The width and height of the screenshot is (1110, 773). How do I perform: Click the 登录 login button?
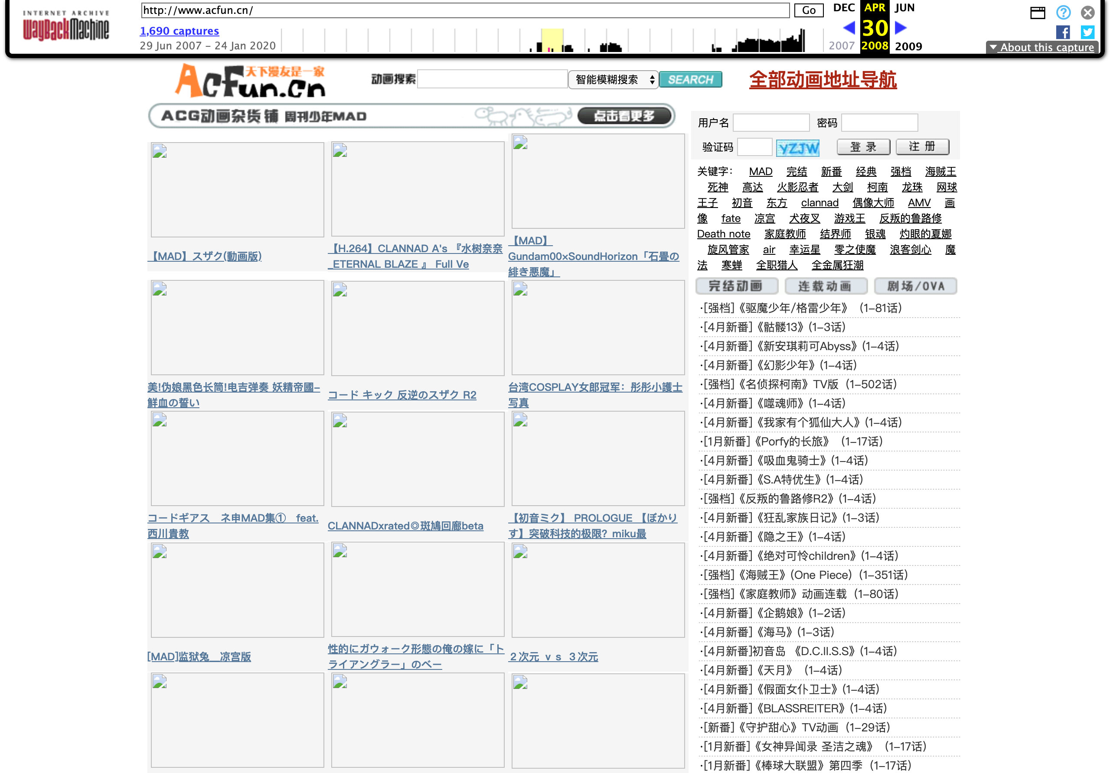pyautogui.click(x=863, y=147)
